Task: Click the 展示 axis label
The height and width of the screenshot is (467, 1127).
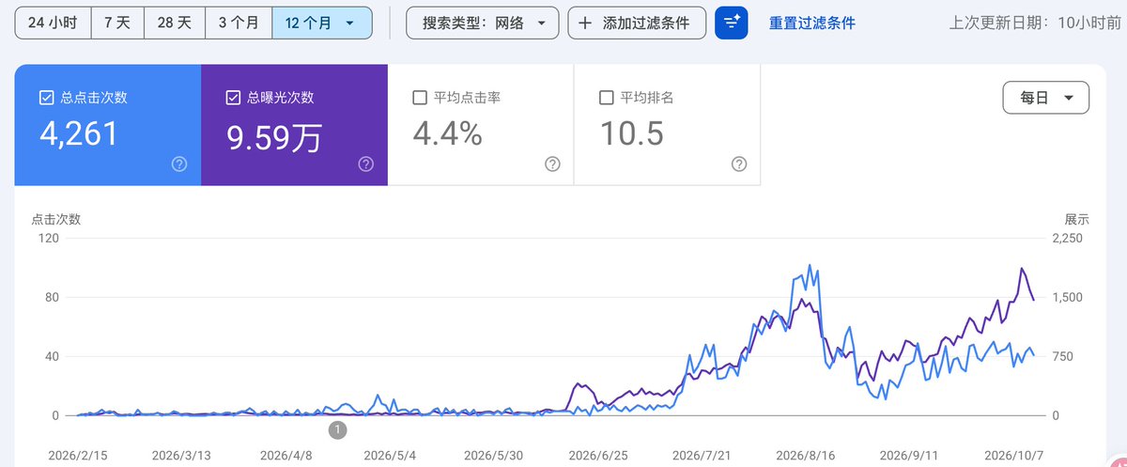Action: [1076, 219]
